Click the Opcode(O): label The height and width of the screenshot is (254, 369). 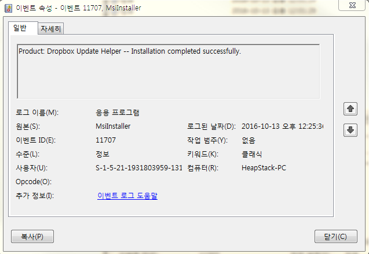pyautogui.click(x=34, y=182)
